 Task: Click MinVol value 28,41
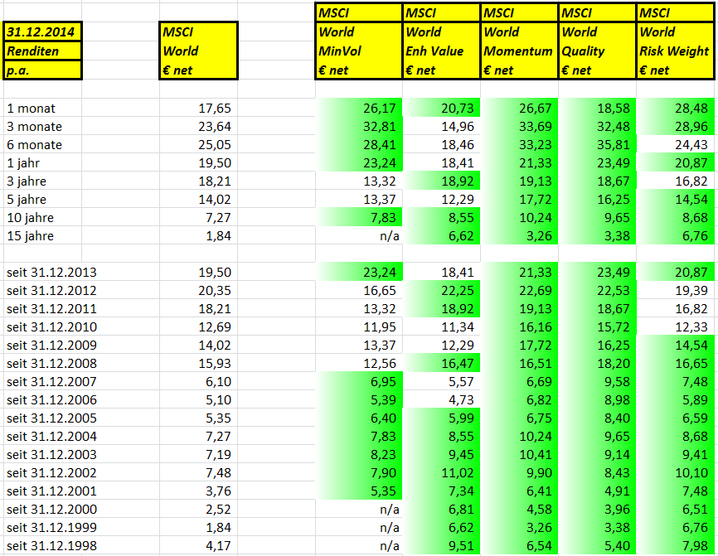(x=380, y=145)
